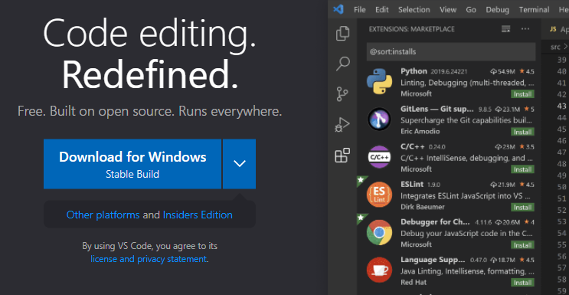Open the View menu
This screenshot has width=569, height=295.
pos(448,10)
